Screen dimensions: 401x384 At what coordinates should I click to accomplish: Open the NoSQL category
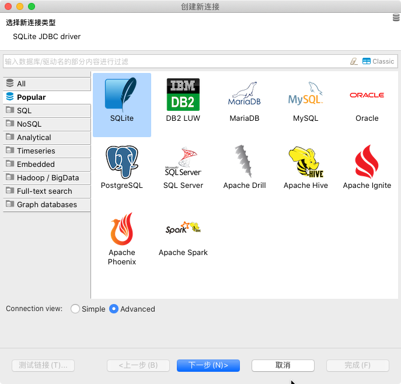coord(47,124)
